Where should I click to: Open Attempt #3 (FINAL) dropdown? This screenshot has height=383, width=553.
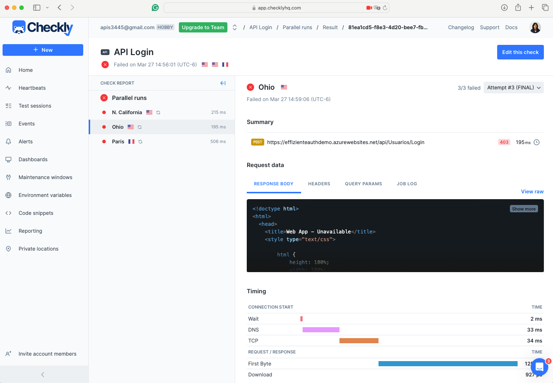click(x=514, y=88)
